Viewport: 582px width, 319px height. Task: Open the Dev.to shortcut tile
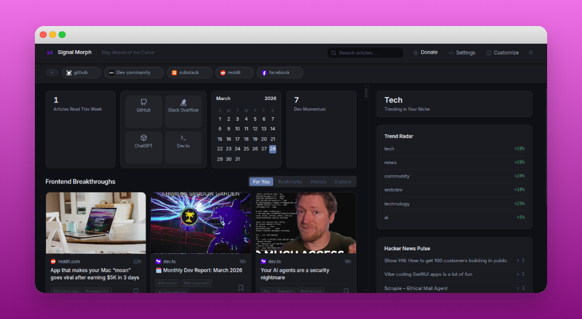183,147
